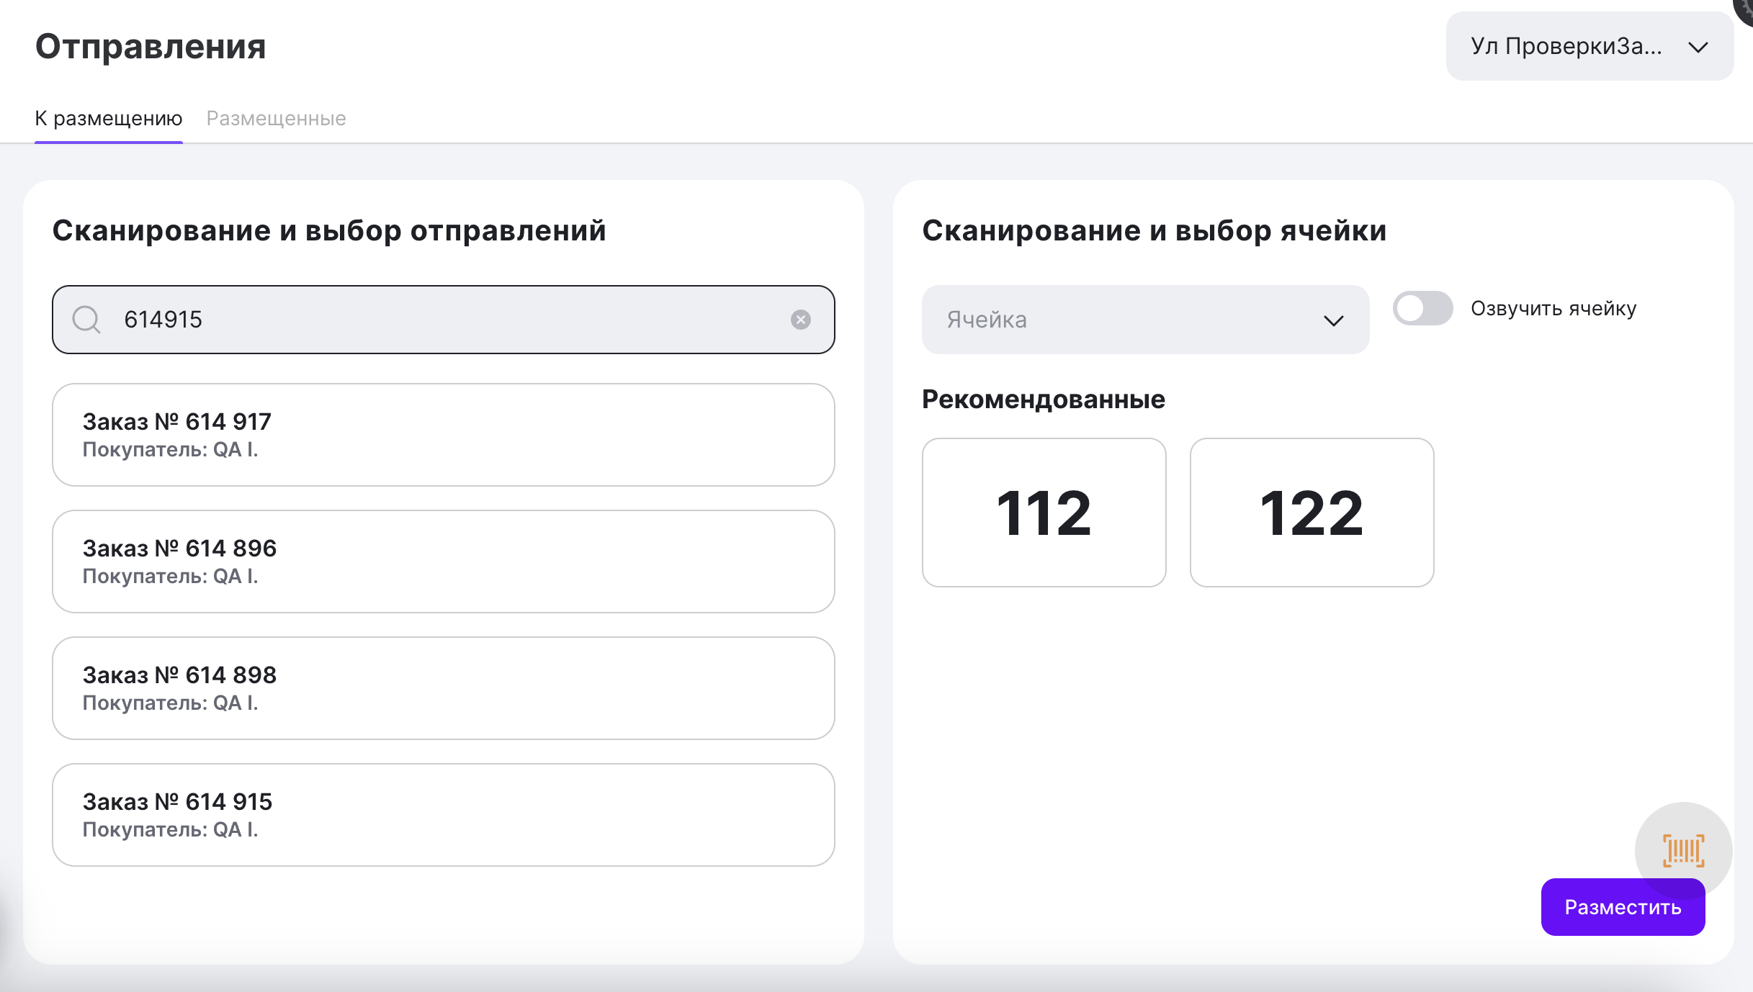Clear the search field with the X icon
This screenshot has width=1753, height=992.
click(800, 320)
